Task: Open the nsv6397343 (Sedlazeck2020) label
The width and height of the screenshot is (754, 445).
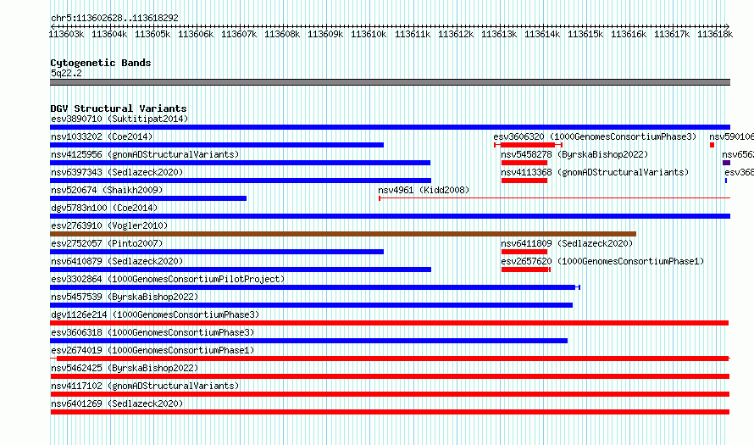Action: tap(117, 172)
